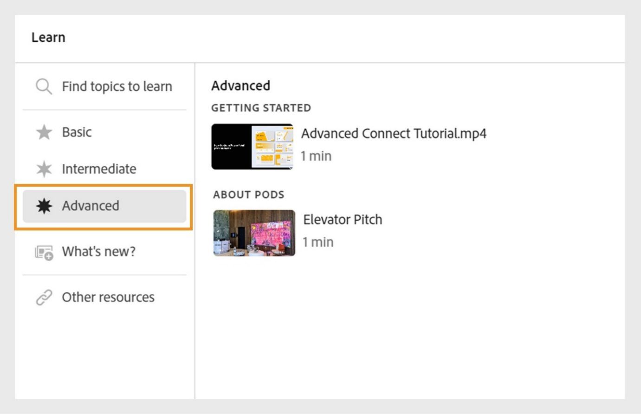Focus the Find topics to learn field
This screenshot has height=414, width=641.
click(x=104, y=86)
